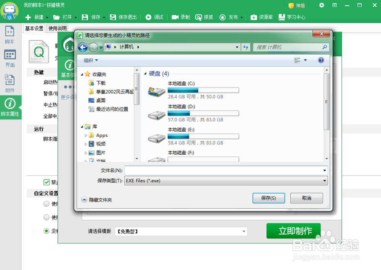This screenshot has width=381, height=270.
Task: Click the navigation pane scrollbar
Action: (137, 89)
